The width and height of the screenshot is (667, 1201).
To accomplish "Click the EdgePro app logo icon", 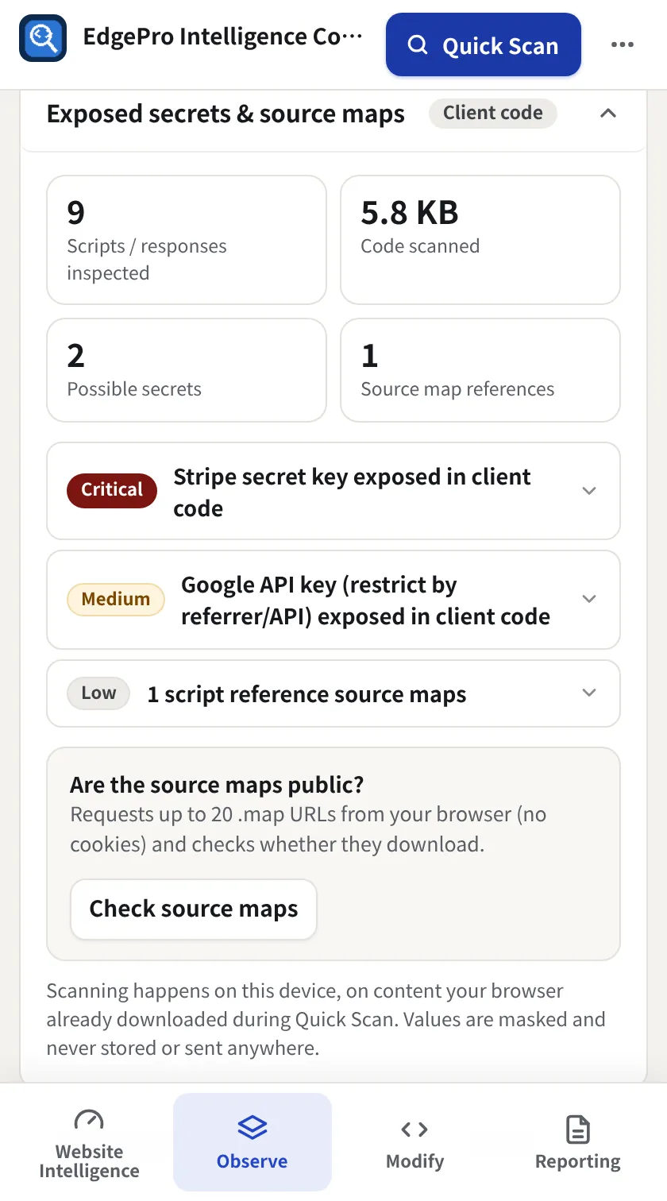I will pos(42,40).
